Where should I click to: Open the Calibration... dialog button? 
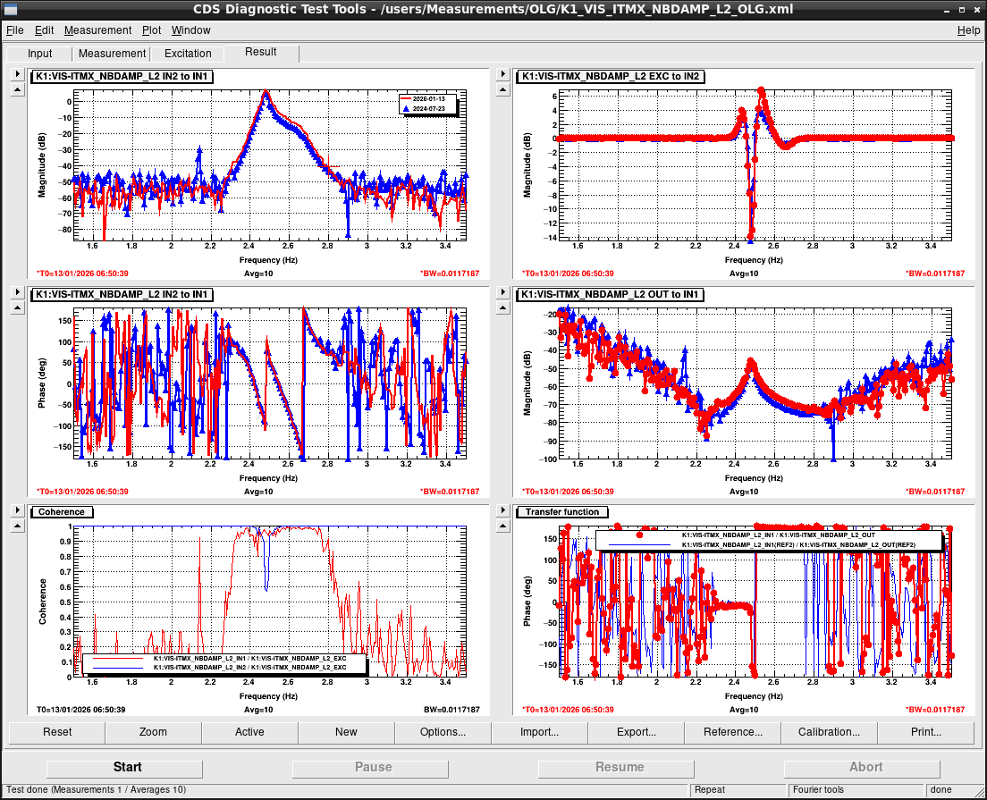click(829, 732)
